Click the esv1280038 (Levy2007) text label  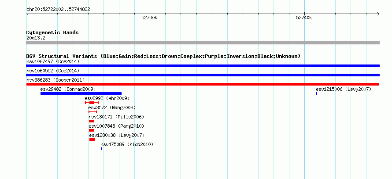click(x=117, y=135)
